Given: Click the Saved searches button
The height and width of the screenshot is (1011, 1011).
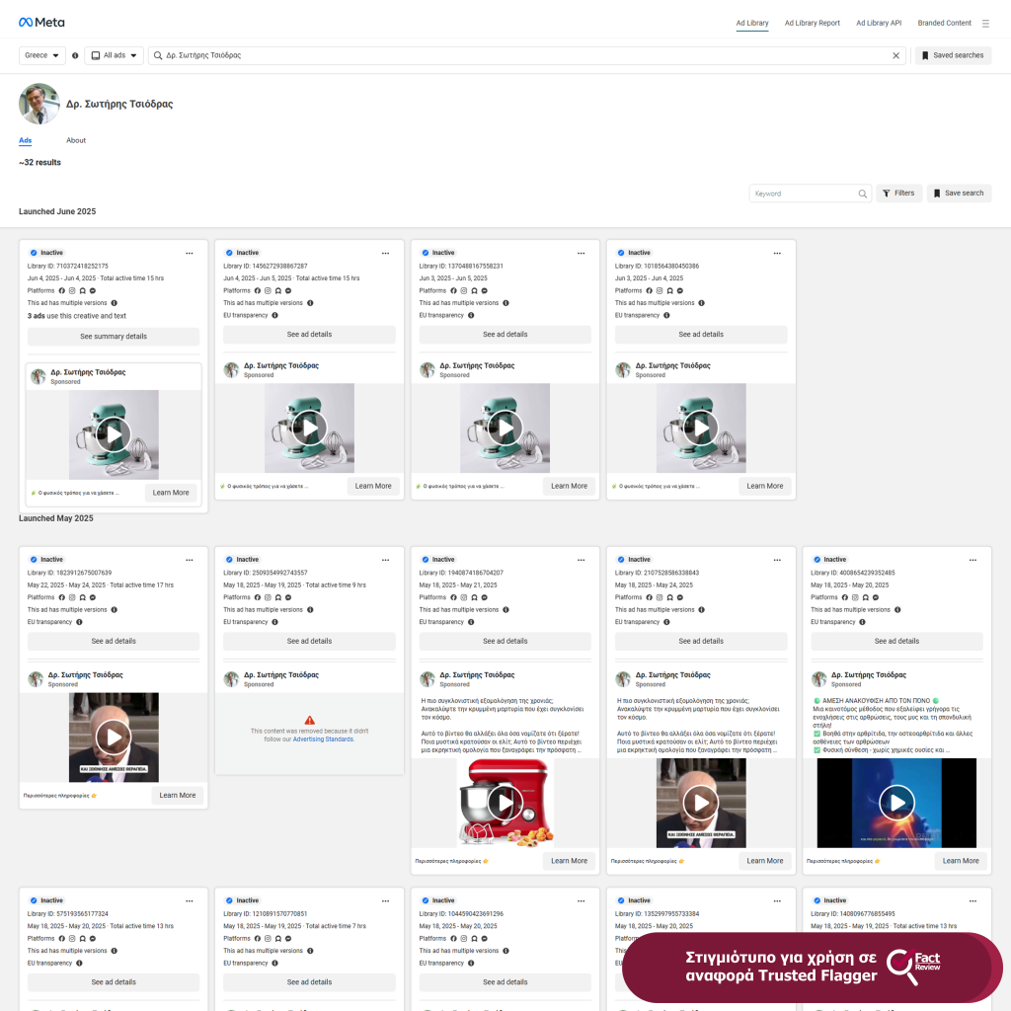Looking at the screenshot, I should 953,55.
